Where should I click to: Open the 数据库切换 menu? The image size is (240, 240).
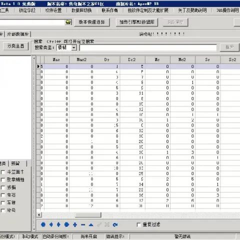pyautogui.click(x=81, y=10)
